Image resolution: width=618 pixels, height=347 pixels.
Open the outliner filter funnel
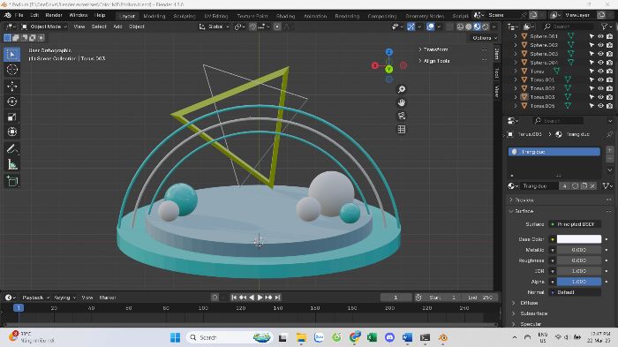[x=605, y=26]
